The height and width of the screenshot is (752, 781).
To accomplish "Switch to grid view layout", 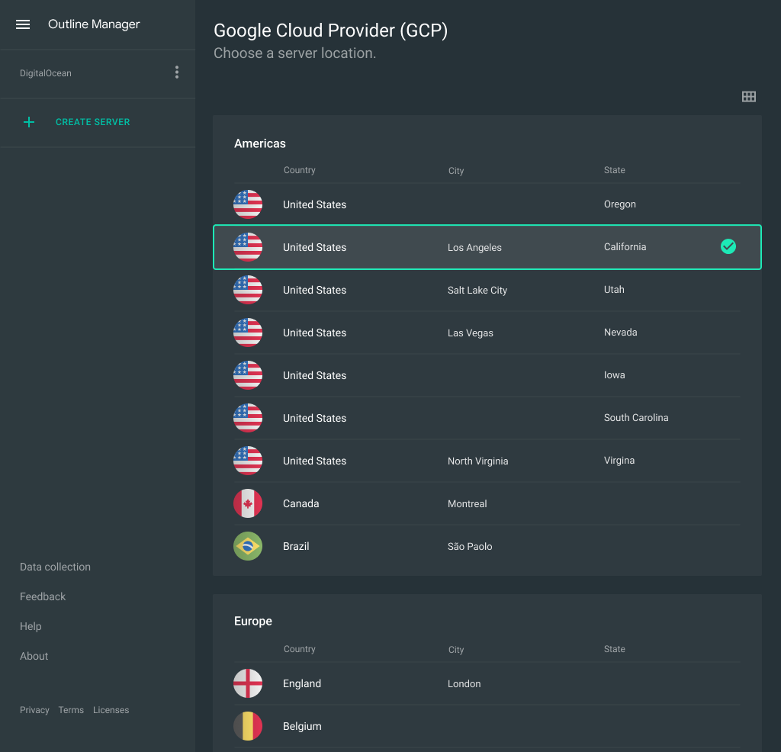I will (x=749, y=97).
